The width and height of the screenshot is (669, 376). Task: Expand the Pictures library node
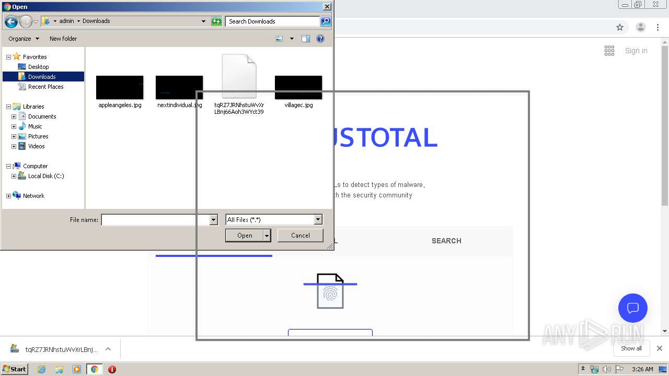[x=14, y=136]
